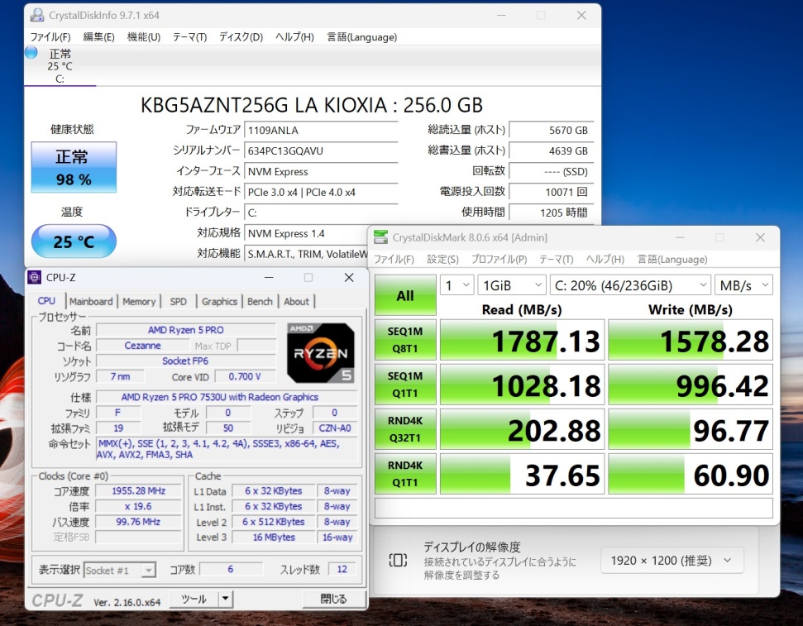Viewport: 803px width, 626px height.
Task: Click the display resolution monitor icon
Action: 398,560
